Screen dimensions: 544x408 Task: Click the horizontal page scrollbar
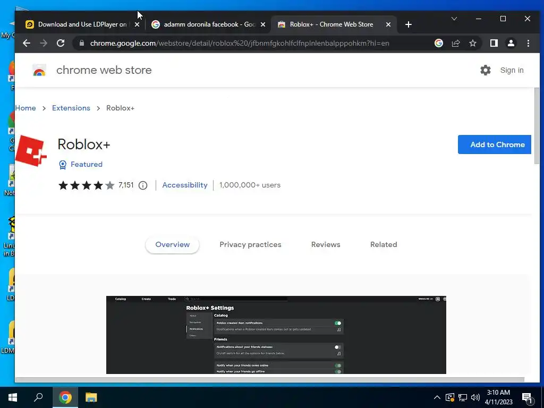coord(269,379)
